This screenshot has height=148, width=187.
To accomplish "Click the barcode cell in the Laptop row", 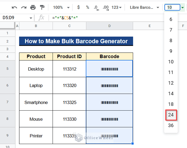I will (110, 85).
